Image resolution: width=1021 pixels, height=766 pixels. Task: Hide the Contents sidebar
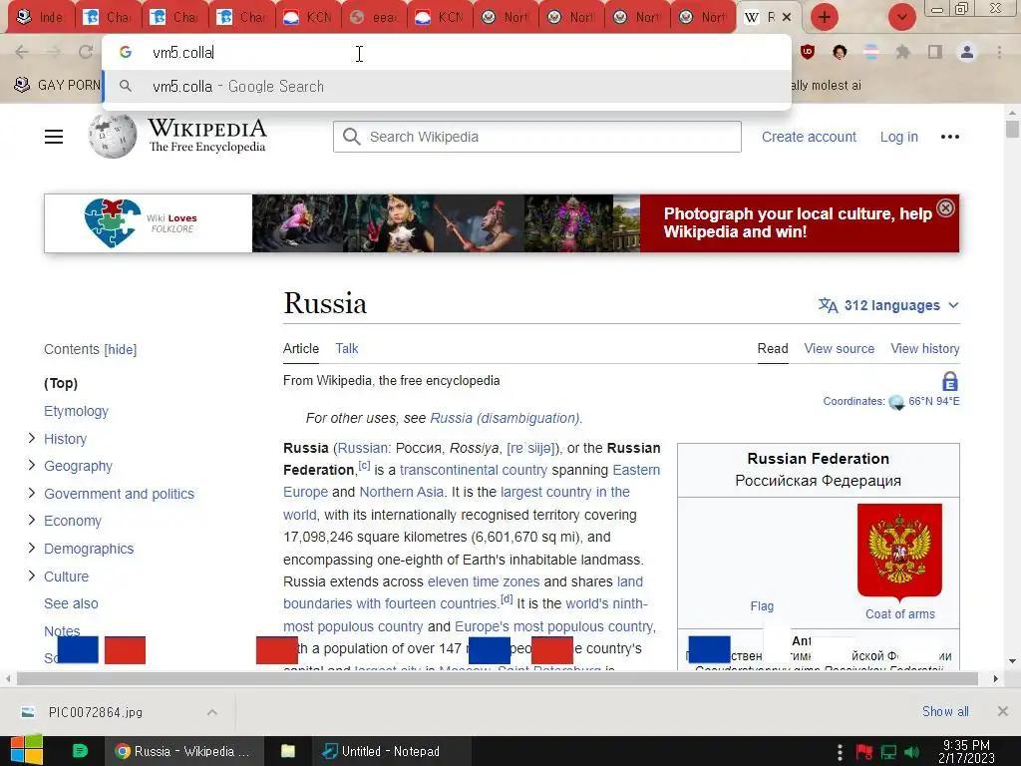point(121,350)
